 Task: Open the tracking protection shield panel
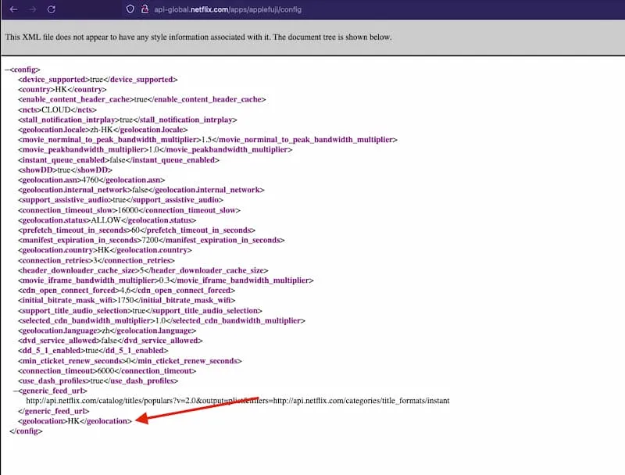131,10
